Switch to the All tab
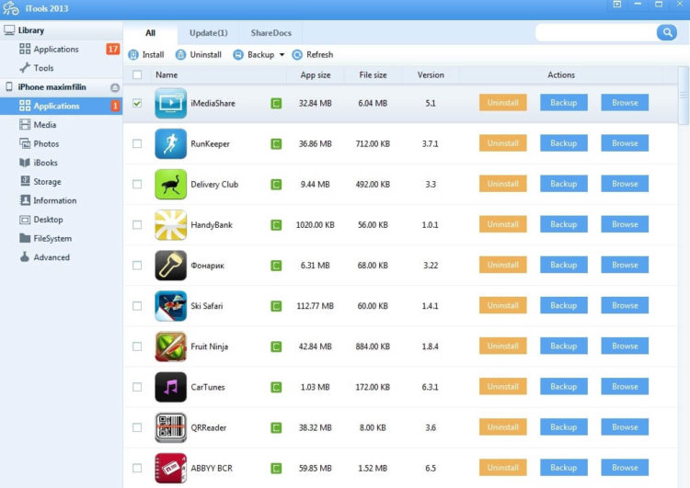The width and height of the screenshot is (690, 488). 151,33
